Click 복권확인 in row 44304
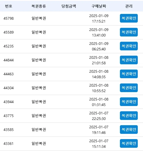143x153 pixels. tap(129, 88)
